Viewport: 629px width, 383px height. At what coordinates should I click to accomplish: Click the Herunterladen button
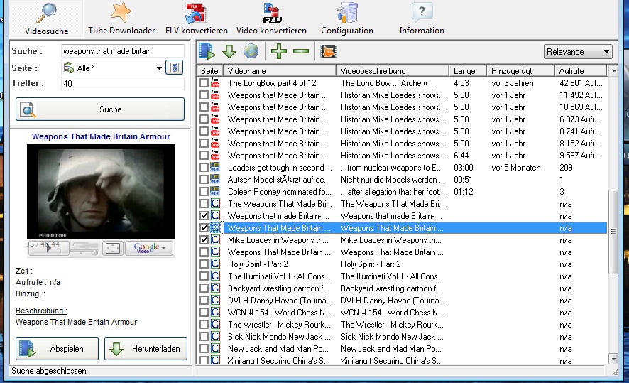pyautogui.click(x=146, y=349)
